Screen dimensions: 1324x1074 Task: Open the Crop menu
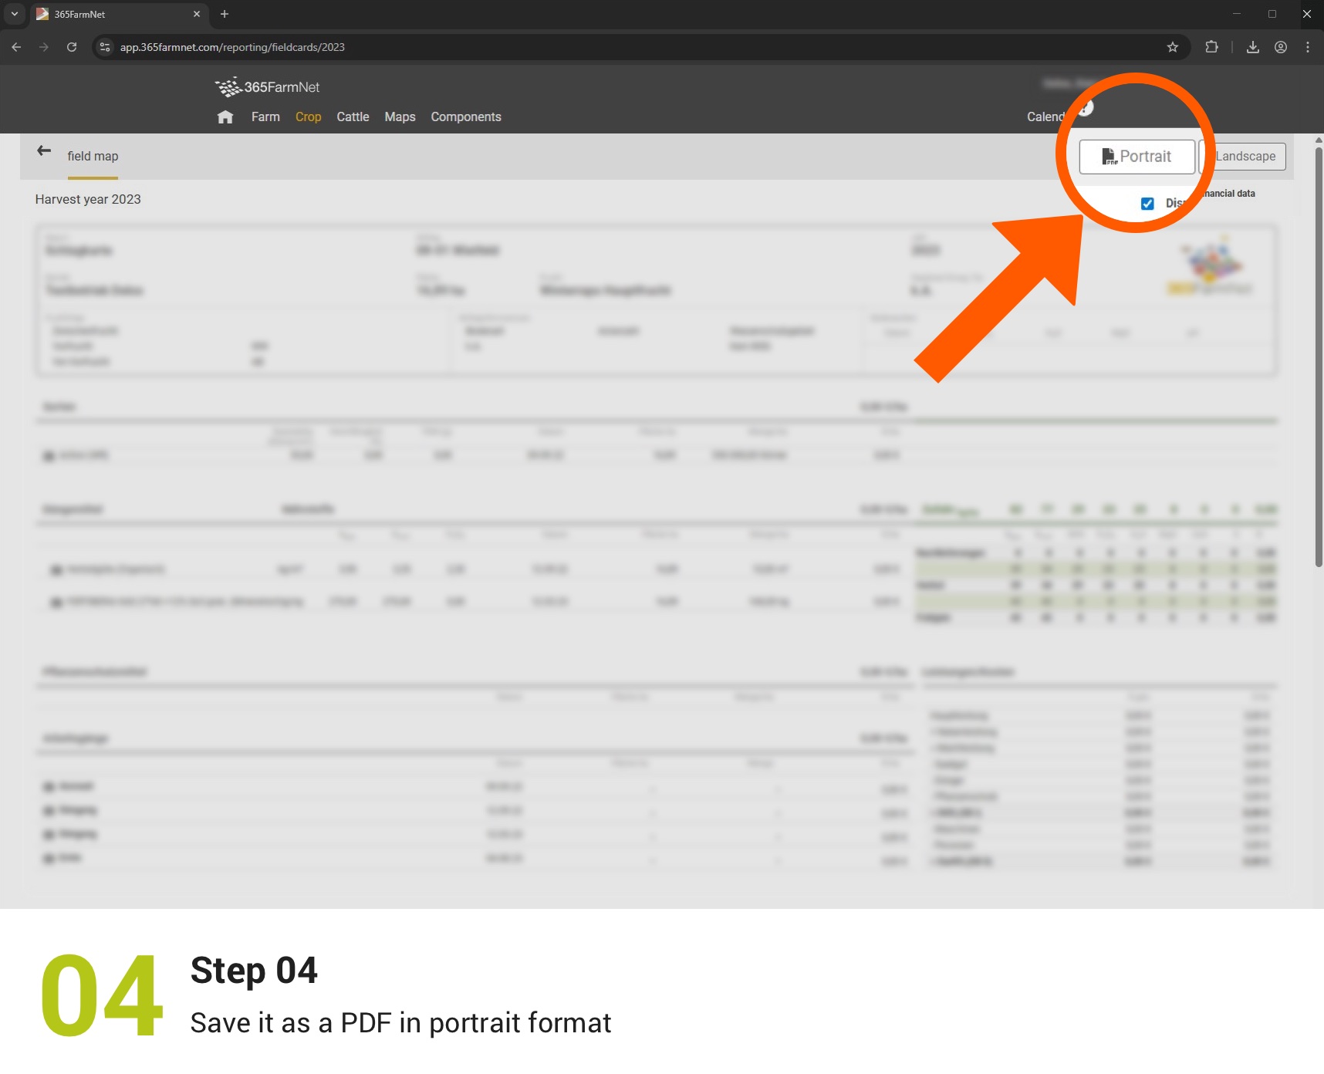point(308,117)
